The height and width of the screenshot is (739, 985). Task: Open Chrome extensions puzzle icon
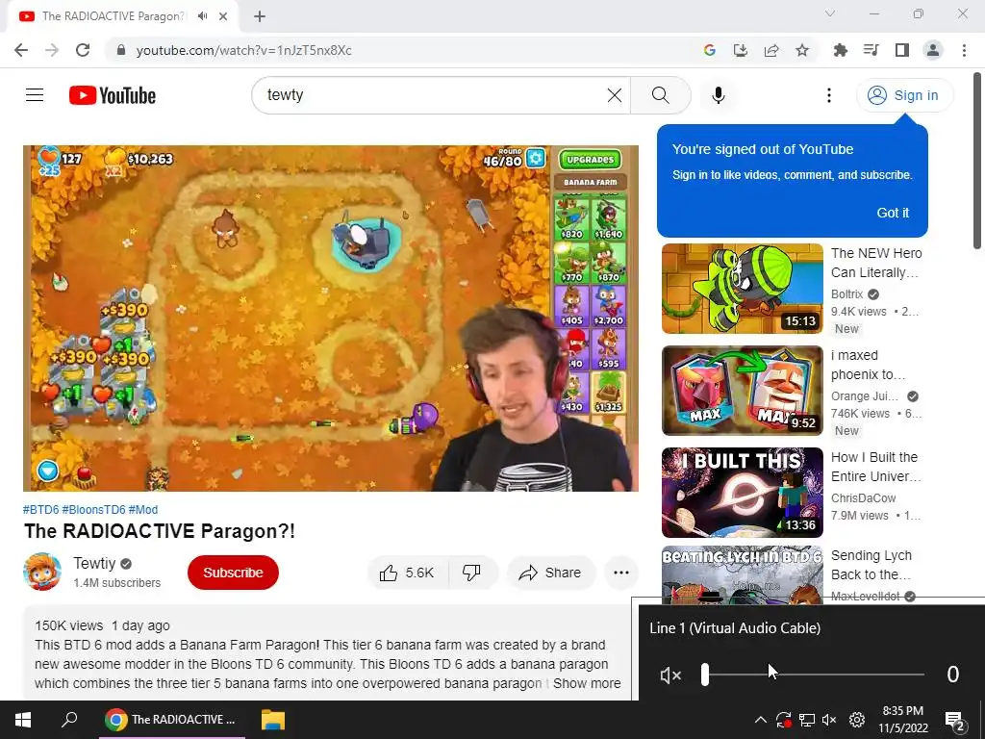tap(841, 50)
